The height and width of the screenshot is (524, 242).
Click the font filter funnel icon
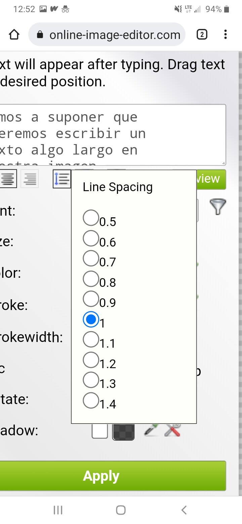coord(218,207)
